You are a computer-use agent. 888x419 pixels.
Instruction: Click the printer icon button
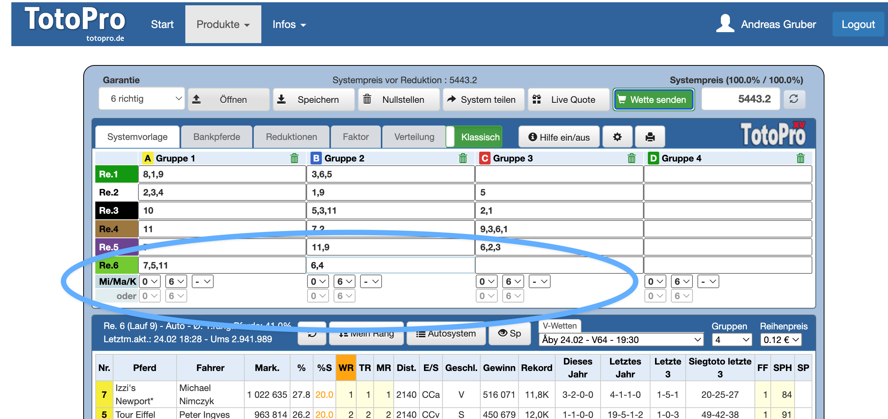(650, 137)
